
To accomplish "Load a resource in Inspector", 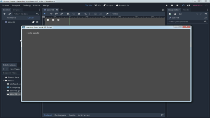I will pos(175,14).
